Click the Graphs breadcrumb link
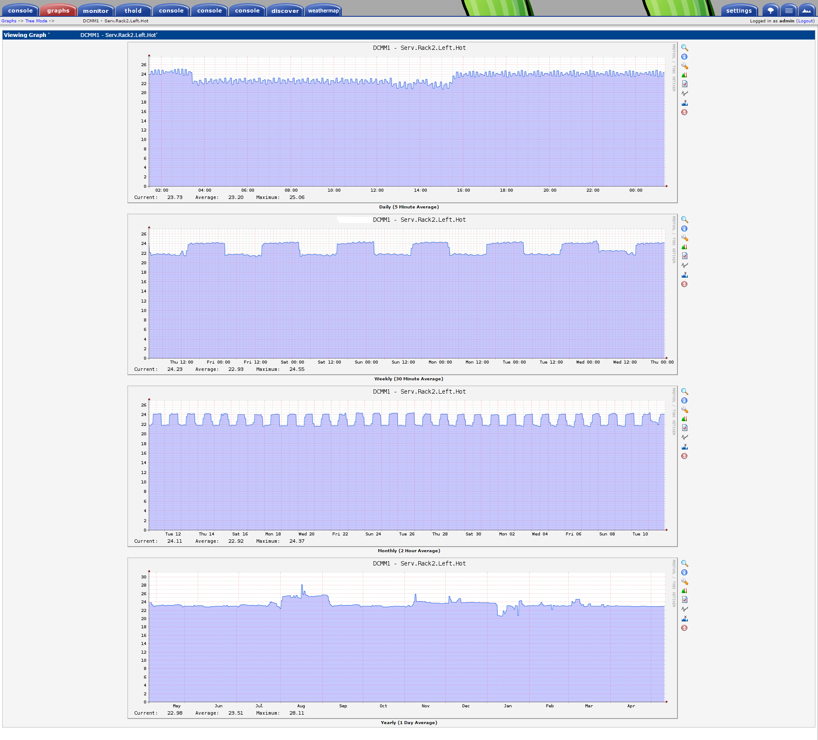This screenshot has width=818, height=740. (9, 21)
